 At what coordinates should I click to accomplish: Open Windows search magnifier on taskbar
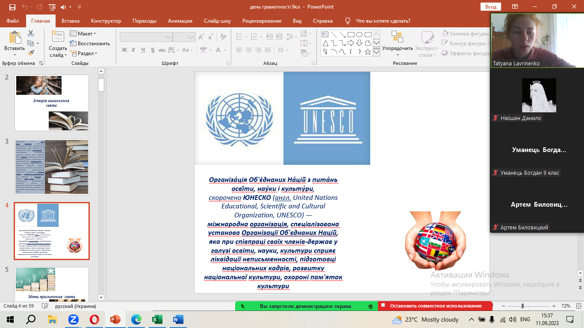click(x=31, y=319)
